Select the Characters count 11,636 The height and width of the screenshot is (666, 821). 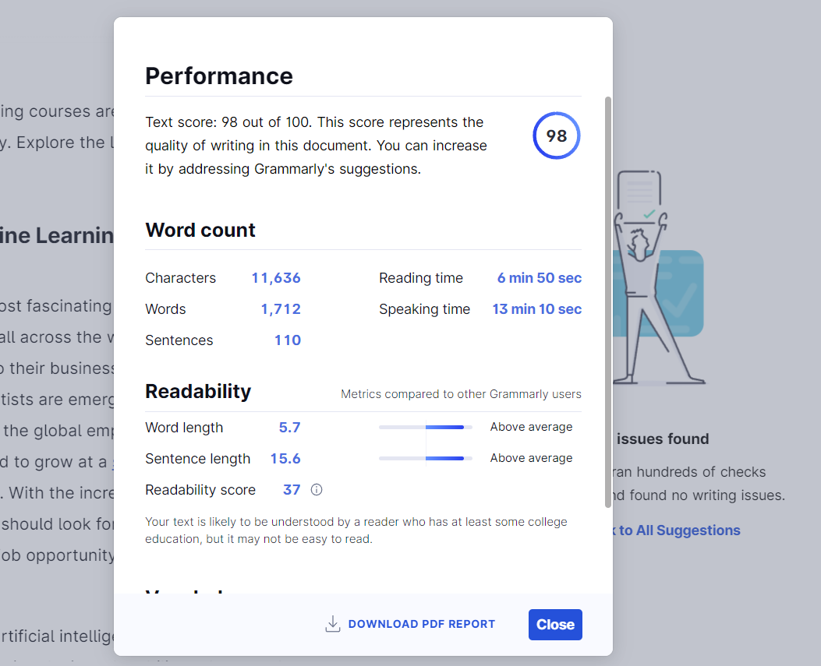click(276, 278)
